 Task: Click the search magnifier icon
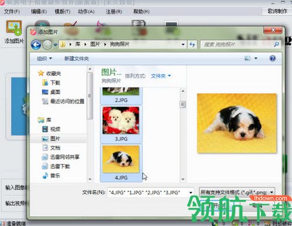pyautogui.click(x=276, y=44)
